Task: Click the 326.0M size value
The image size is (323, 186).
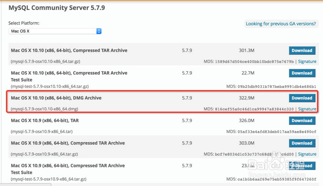Action: [246, 121]
